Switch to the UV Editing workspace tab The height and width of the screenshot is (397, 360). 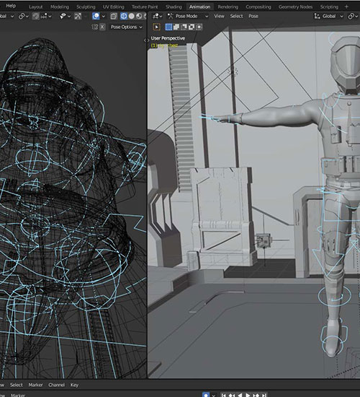(x=114, y=6)
